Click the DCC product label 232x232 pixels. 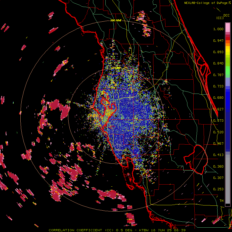coord(226,15)
